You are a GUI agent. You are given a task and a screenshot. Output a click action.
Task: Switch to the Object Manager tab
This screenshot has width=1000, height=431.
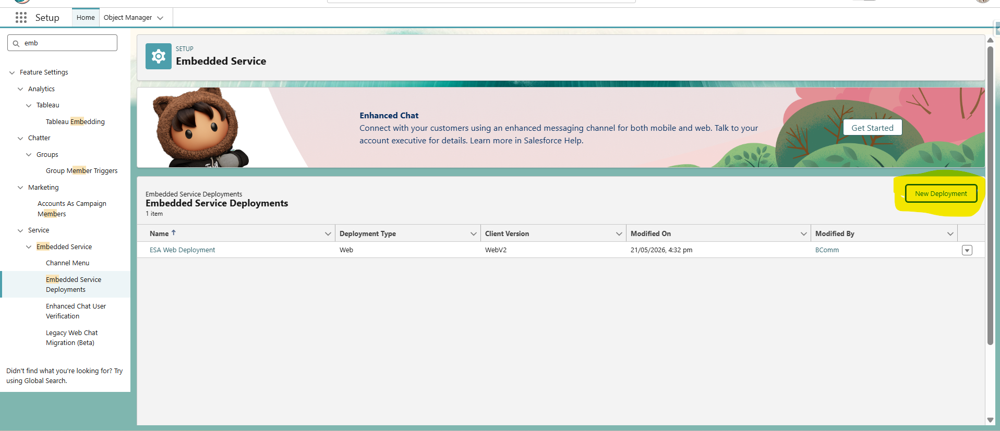coord(128,18)
